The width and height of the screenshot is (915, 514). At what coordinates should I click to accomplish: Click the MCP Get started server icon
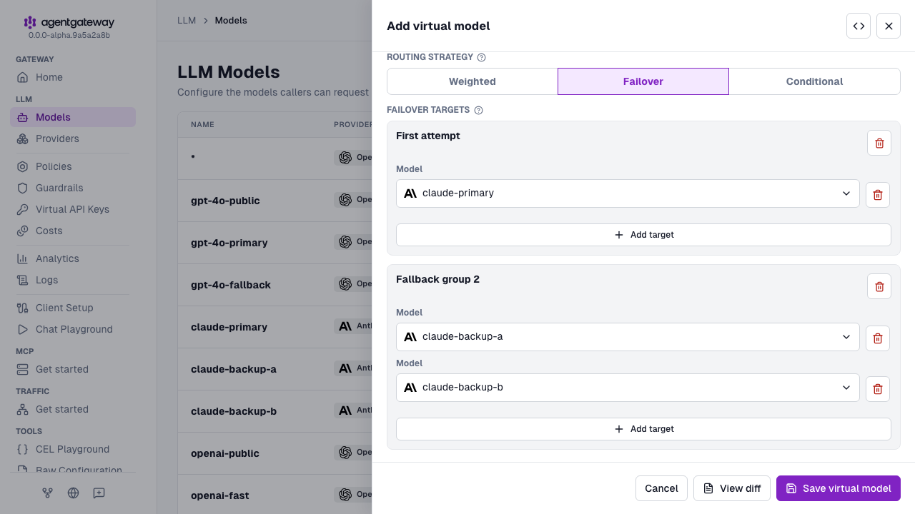pyautogui.click(x=22, y=369)
